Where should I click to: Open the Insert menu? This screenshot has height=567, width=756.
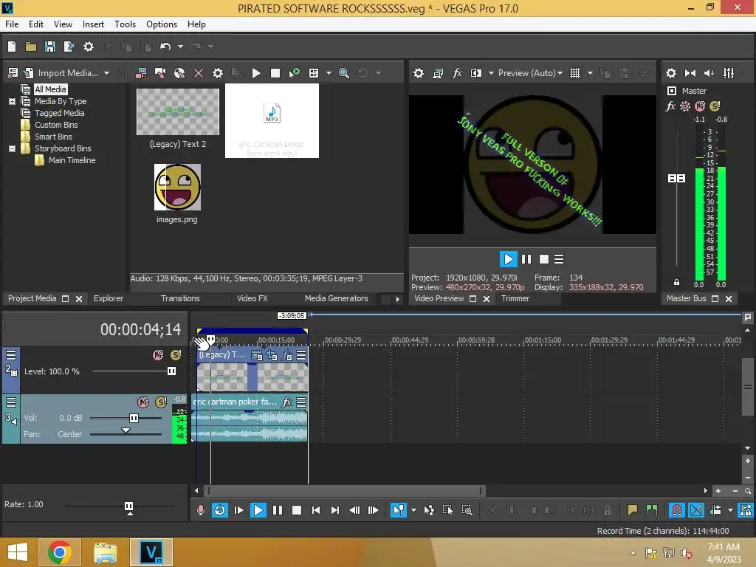[93, 24]
